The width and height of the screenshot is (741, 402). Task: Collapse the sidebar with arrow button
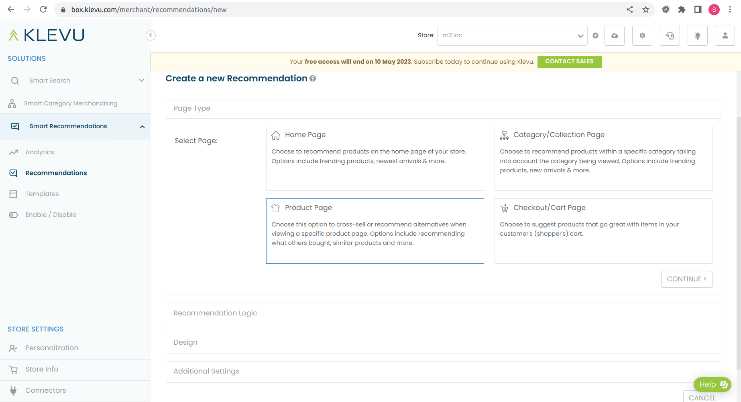click(x=151, y=35)
